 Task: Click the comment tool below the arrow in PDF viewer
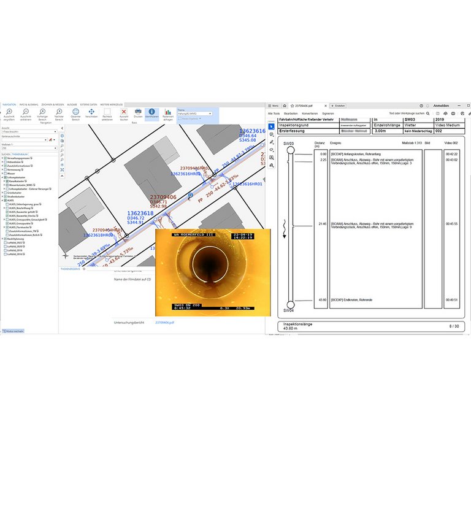click(272, 134)
